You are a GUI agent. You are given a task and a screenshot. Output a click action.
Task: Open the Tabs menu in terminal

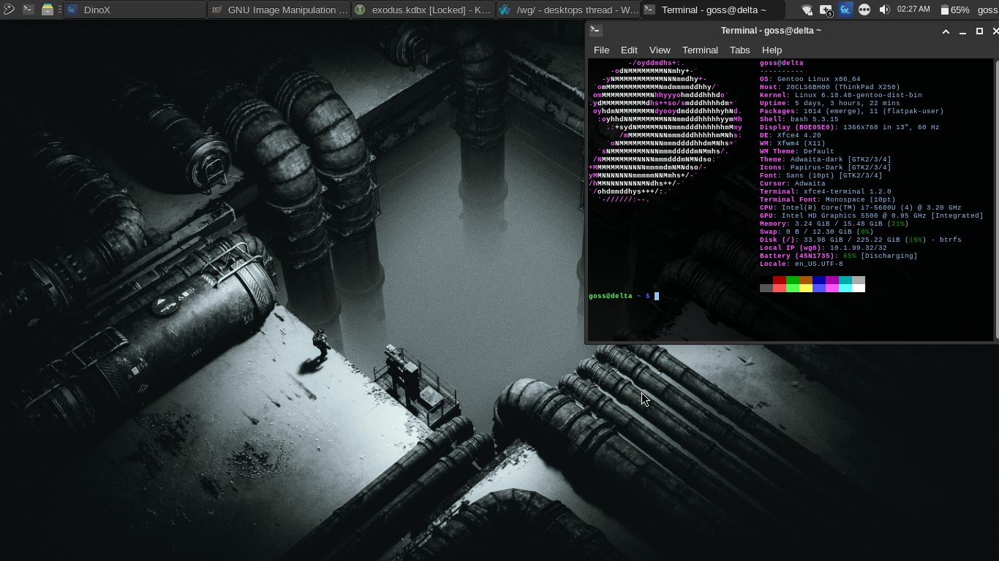pos(739,50)
